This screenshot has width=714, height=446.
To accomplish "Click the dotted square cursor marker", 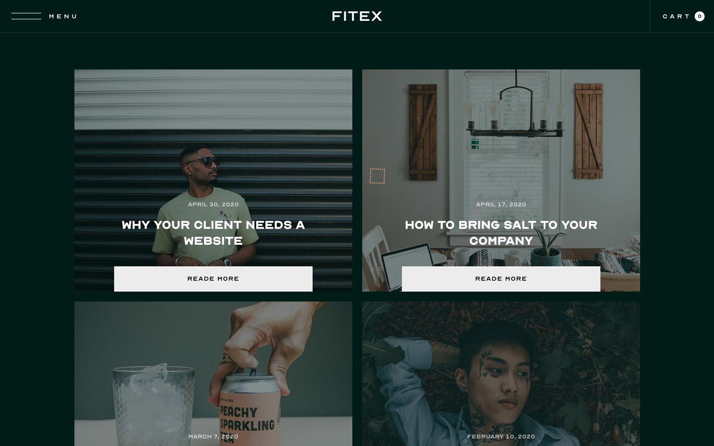I will (377, 176).
